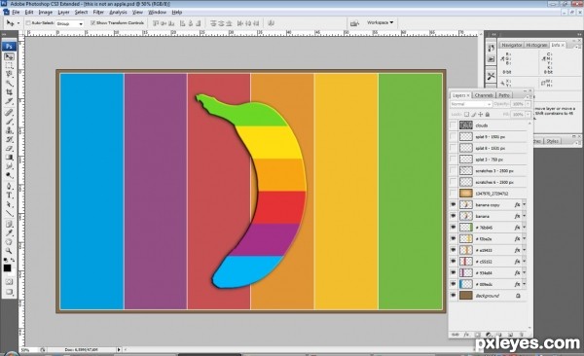Image resolution: width=584 pixels, height=356 pixels.
Task: Select the # 934e84 layer
Action: [489, 272]
